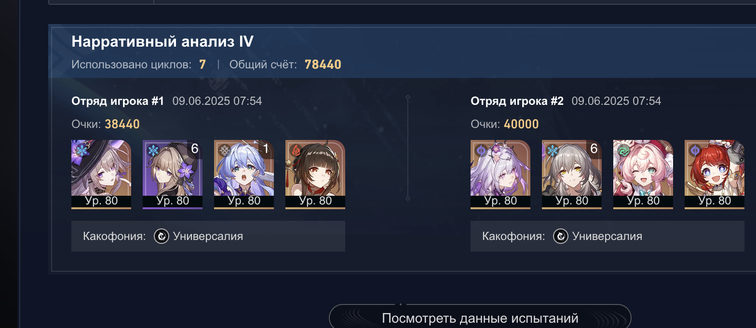Open the witch-hat character portrait in squad #1
Viewport: 756px width, 328px height.
click(x=101, y=175)
